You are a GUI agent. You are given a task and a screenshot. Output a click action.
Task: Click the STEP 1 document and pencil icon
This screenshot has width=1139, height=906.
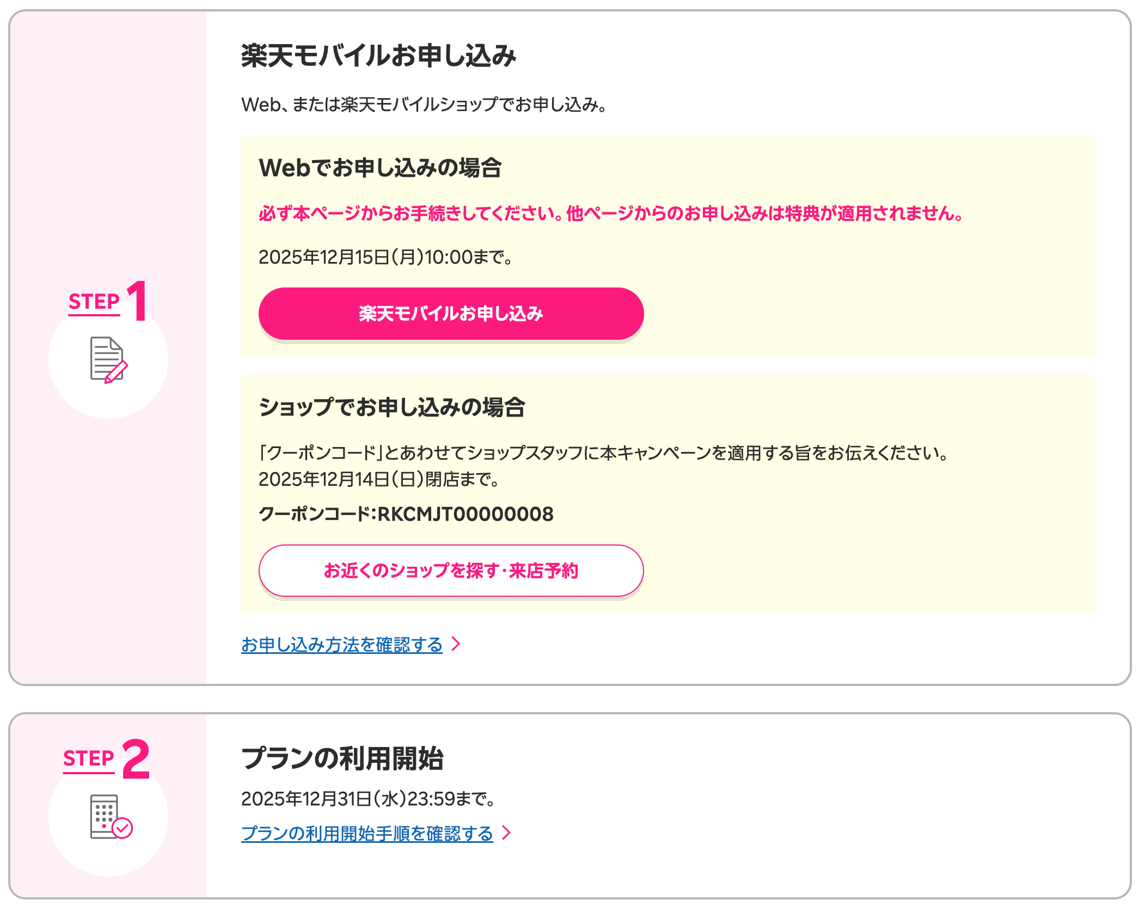pyautogui.click(x=108, y=360)
